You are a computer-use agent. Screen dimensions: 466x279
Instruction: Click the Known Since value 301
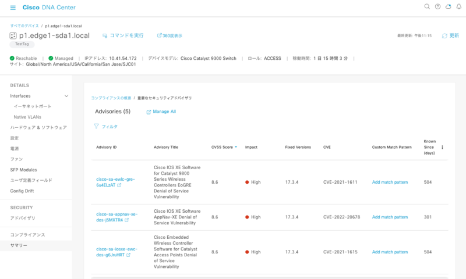click(428, 217)
